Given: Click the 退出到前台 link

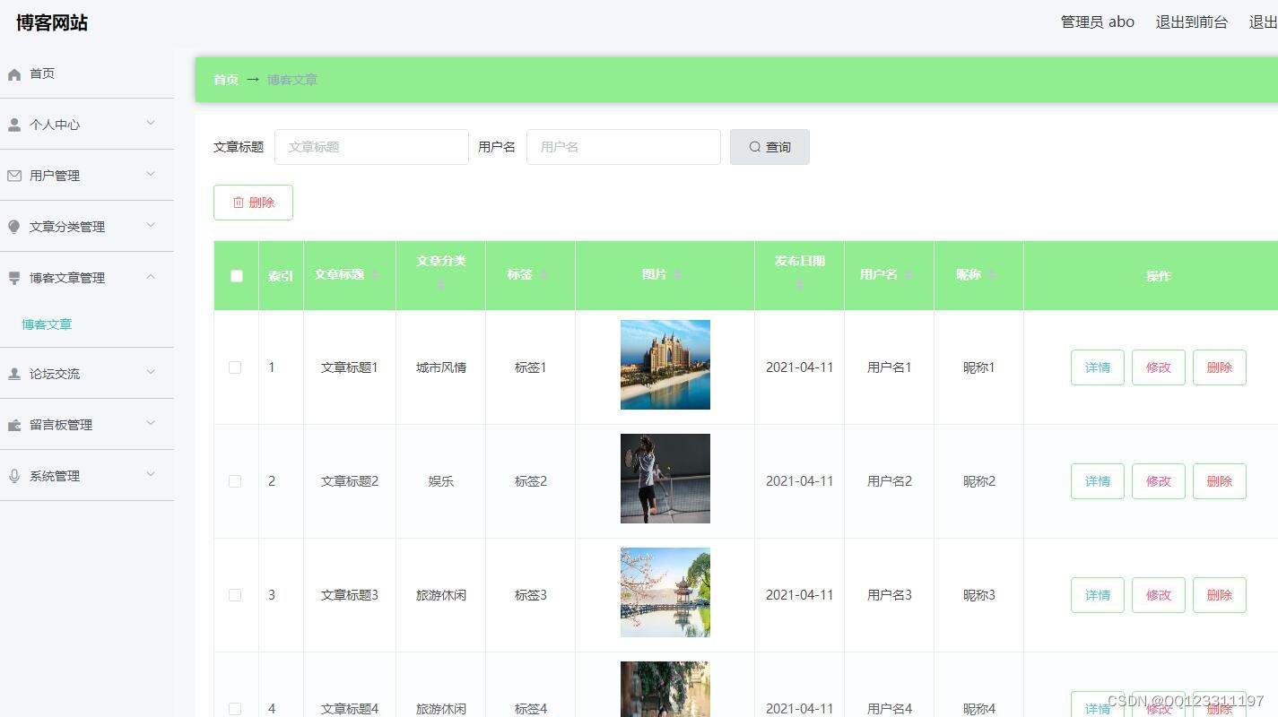Looking at the screenshot, I should click(1192, 22).
